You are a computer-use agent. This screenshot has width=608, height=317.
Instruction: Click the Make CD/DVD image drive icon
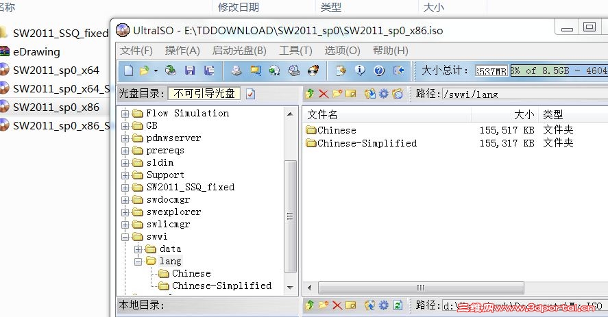[x=236, y=71]
